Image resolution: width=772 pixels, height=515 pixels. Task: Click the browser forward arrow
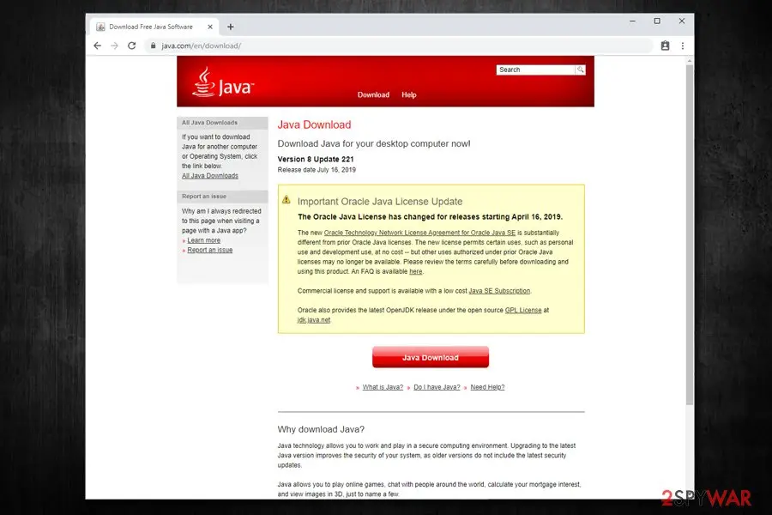pos(115,45)
